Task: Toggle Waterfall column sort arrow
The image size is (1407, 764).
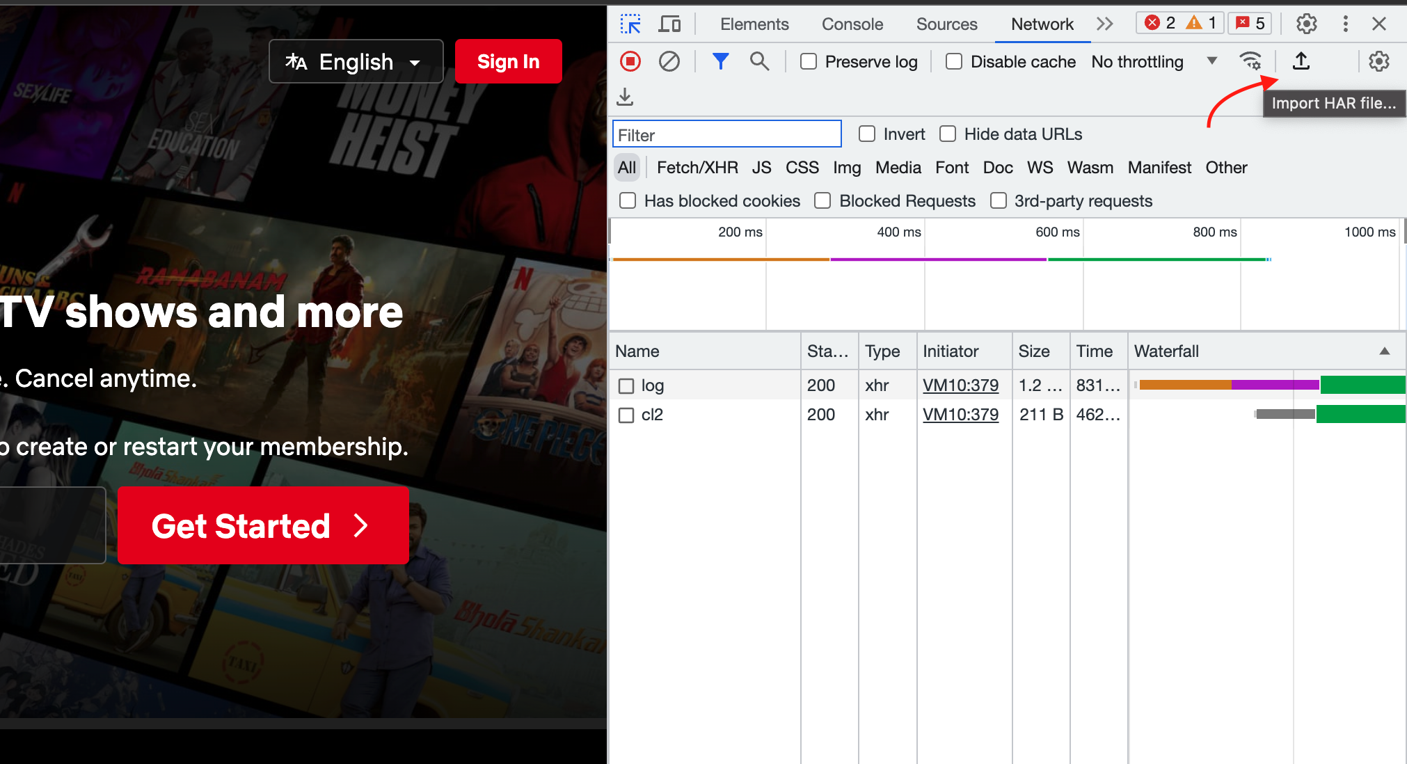Action: (1385, 351)
